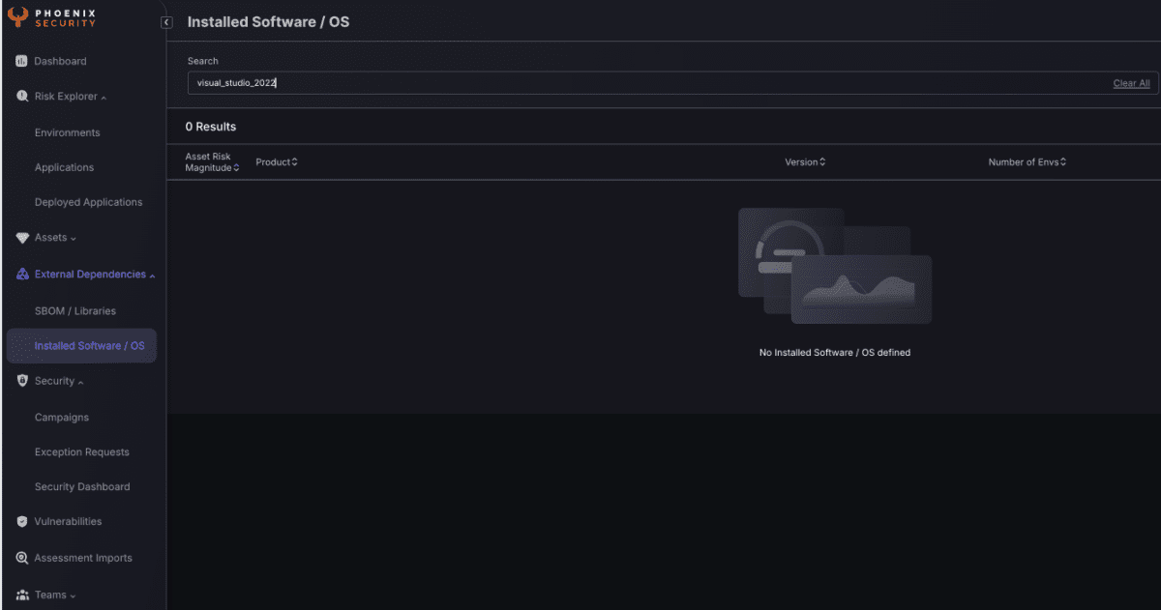Open the Deployed Applications page

click(88, 203)
